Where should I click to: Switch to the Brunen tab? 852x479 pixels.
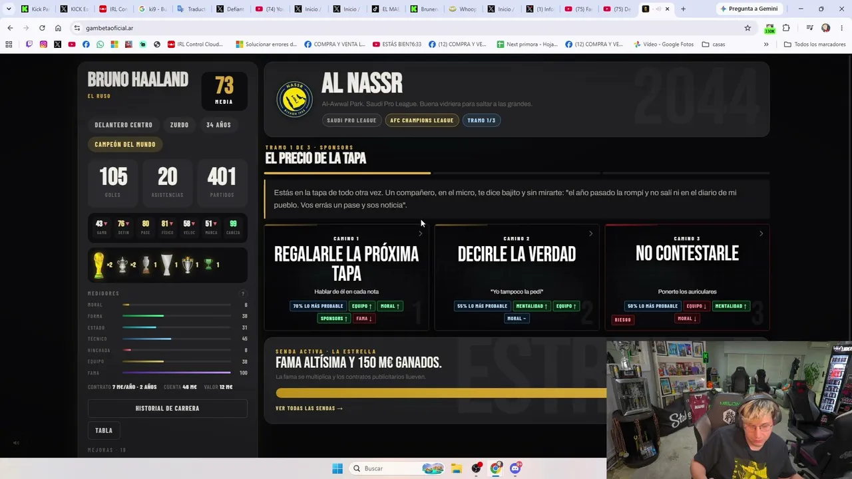[x=425, y=9]
